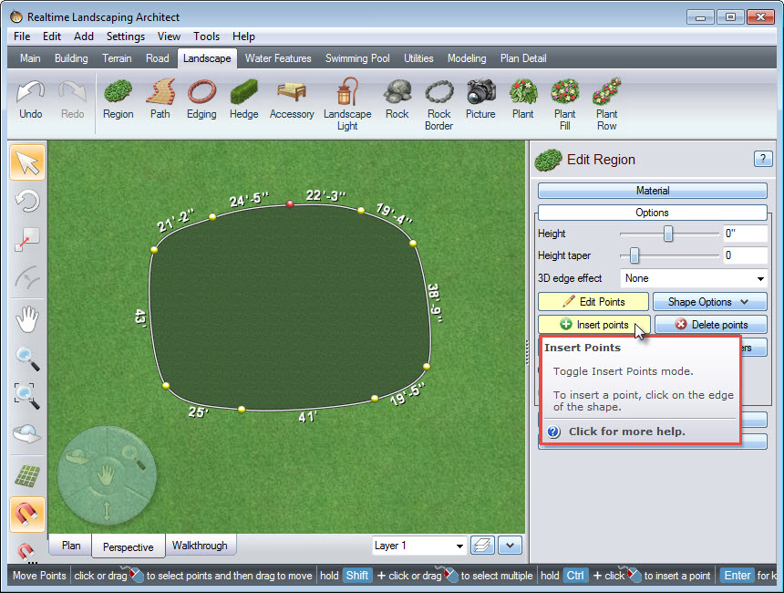Select the Path tool
This screenshot has height=593, width=784.
(160, 99)
